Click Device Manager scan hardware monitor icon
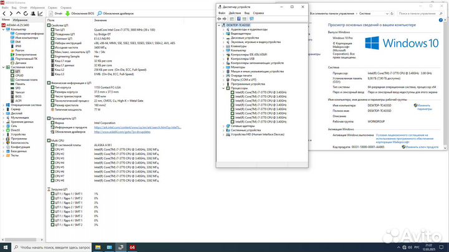Image resolution: width=449 pixels, height=252 pixels. (x=251, y=19)
